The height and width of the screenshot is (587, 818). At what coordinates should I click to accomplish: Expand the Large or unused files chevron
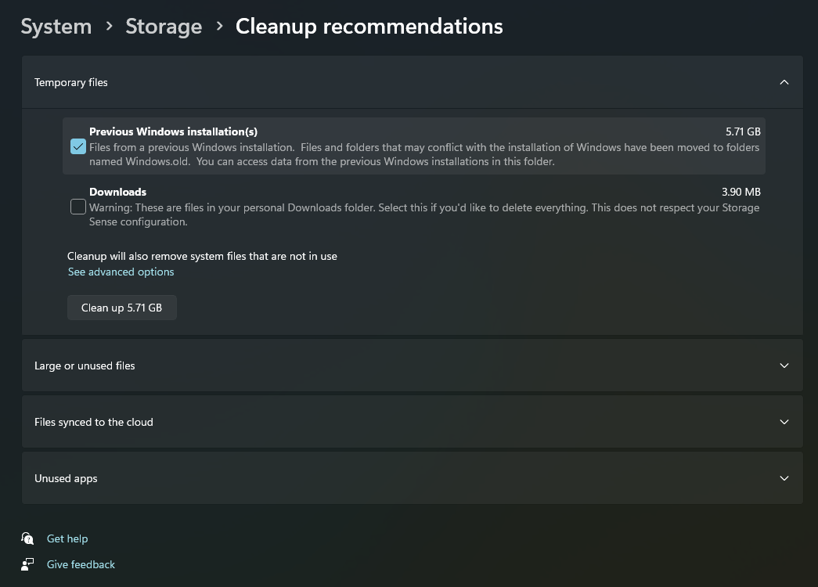coord(784,366)
